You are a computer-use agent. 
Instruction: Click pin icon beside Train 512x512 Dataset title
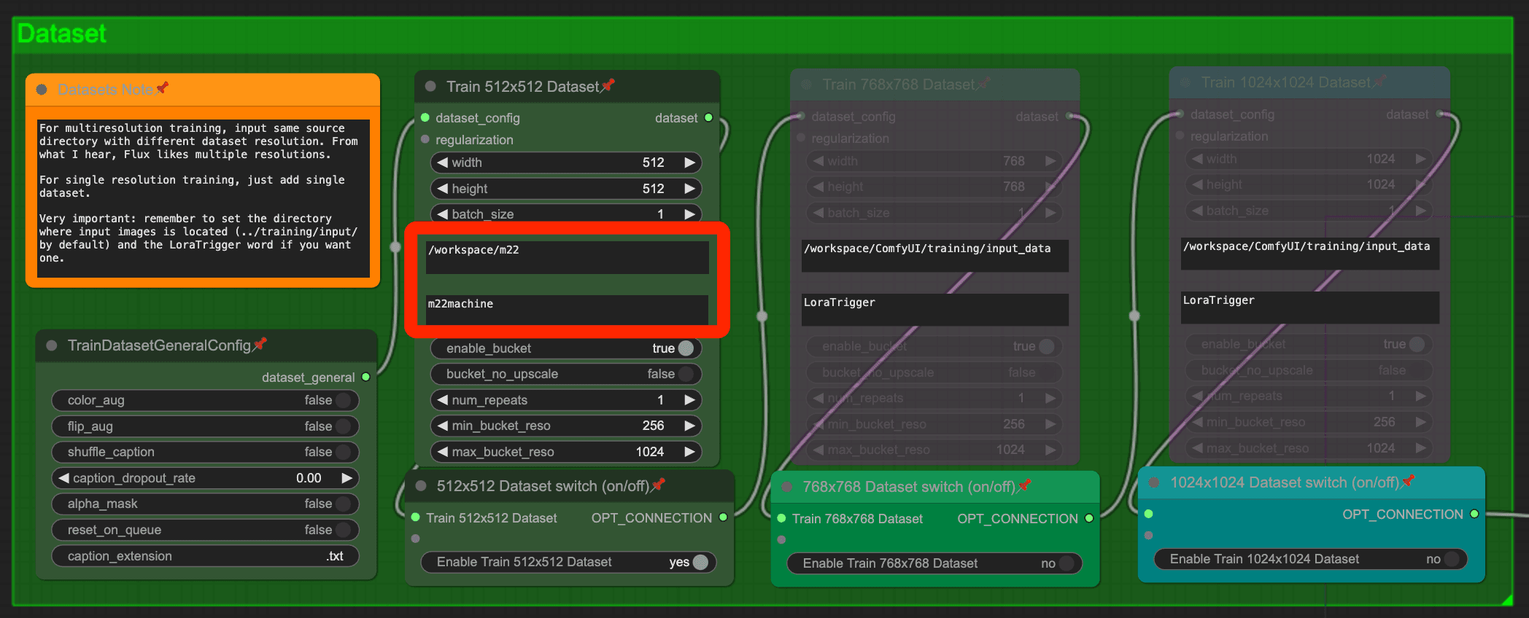tap(608, 86)
